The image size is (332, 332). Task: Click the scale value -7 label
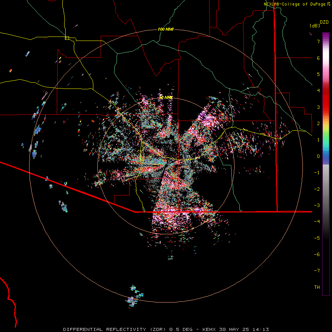(x=317, y=271)
